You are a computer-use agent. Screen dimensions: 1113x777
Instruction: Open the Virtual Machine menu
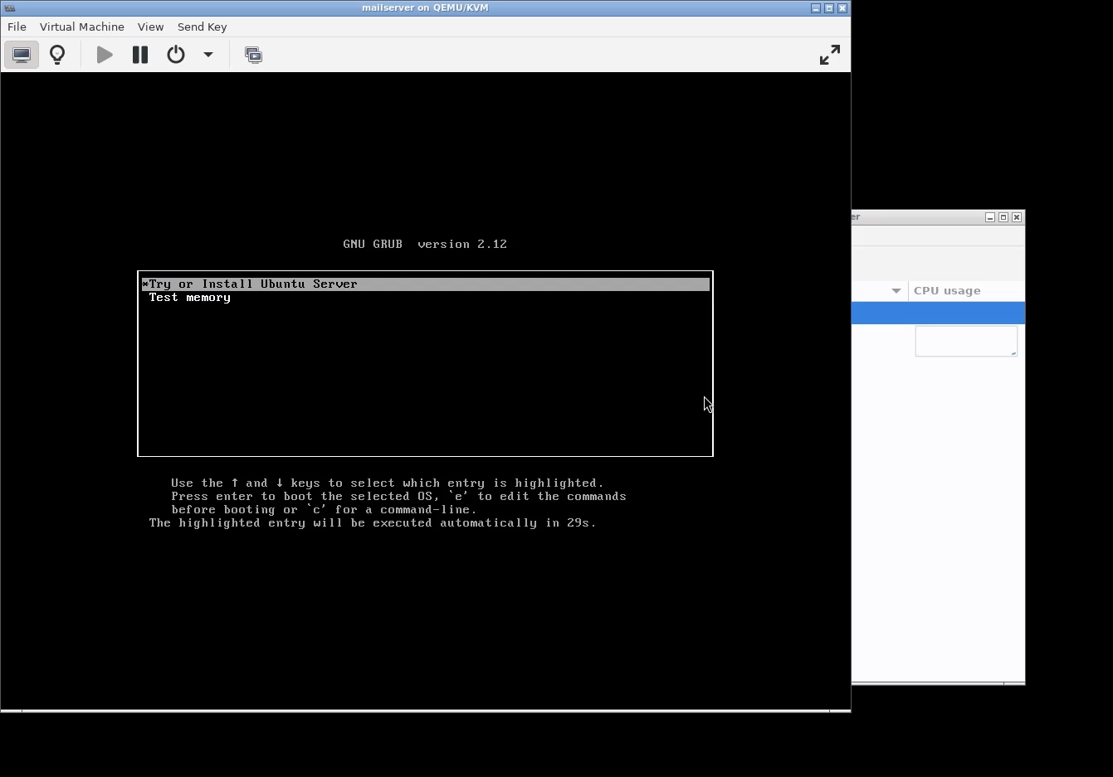(x=82, y=27)
